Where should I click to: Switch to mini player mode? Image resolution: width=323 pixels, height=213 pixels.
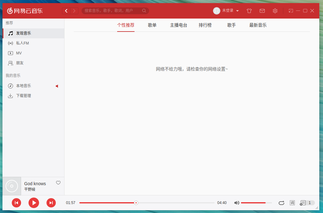pyautogui.click(x=290, y=11)
